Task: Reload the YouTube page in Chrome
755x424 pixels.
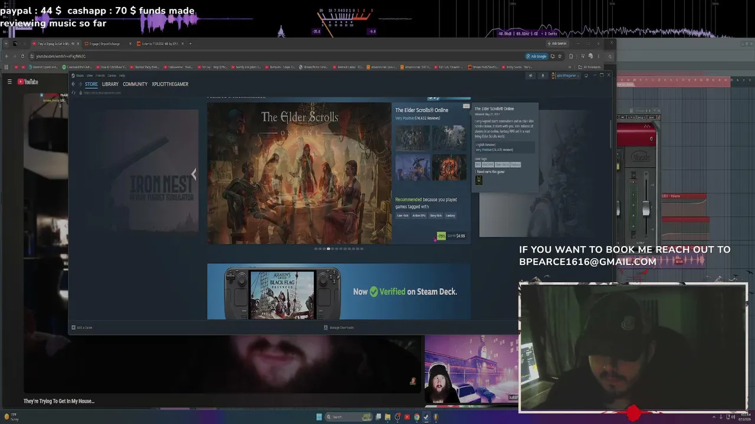Action: click(22, 56)
